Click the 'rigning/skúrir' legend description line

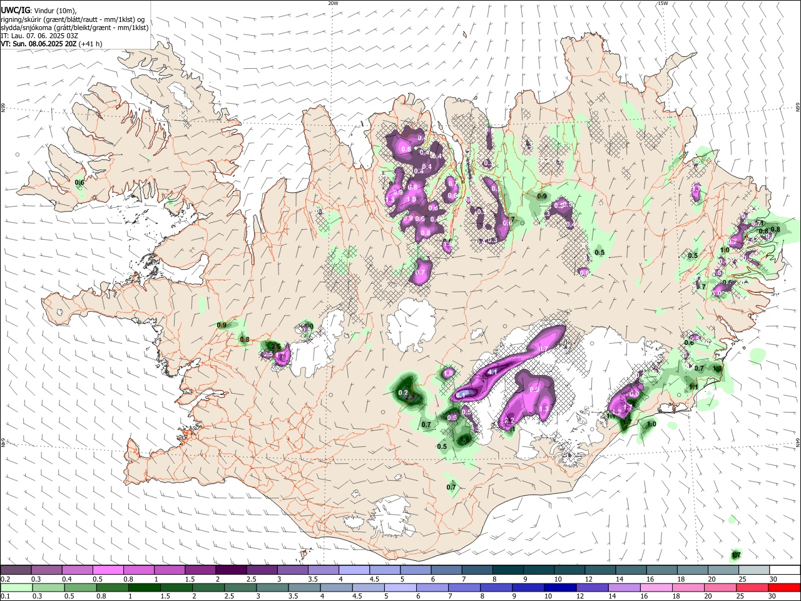click(73, 19)
